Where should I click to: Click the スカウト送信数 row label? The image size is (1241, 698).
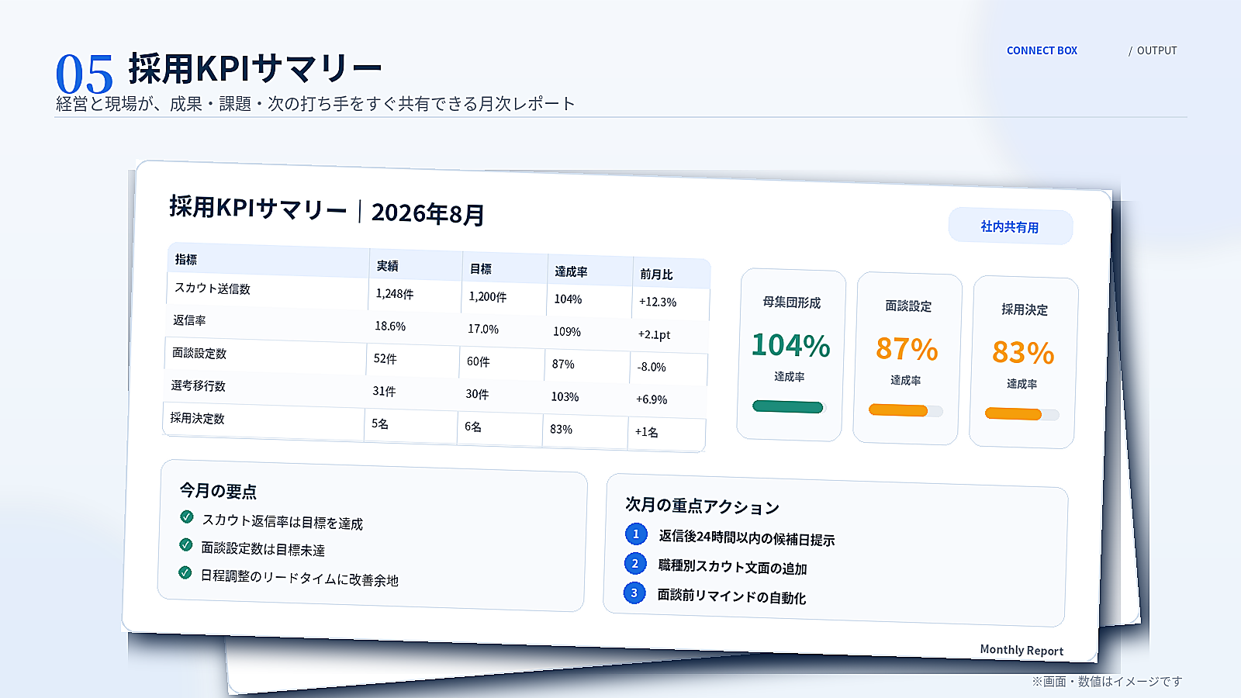coord(213,289)
